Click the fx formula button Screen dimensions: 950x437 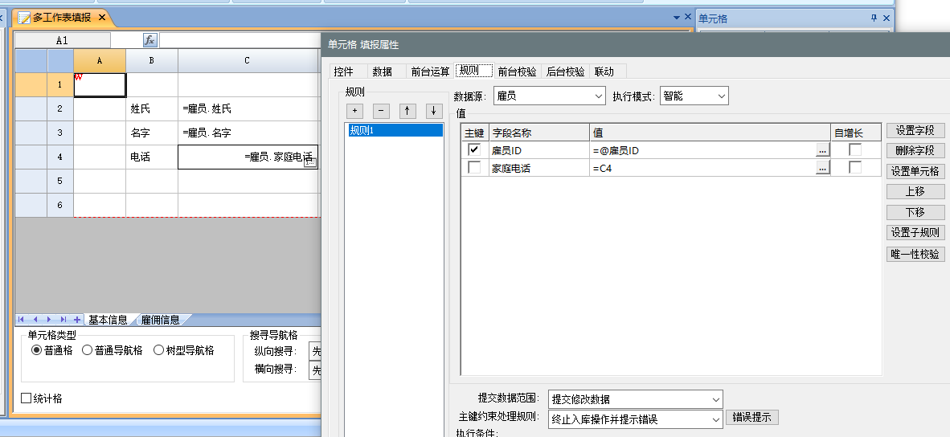pos(150,40)
